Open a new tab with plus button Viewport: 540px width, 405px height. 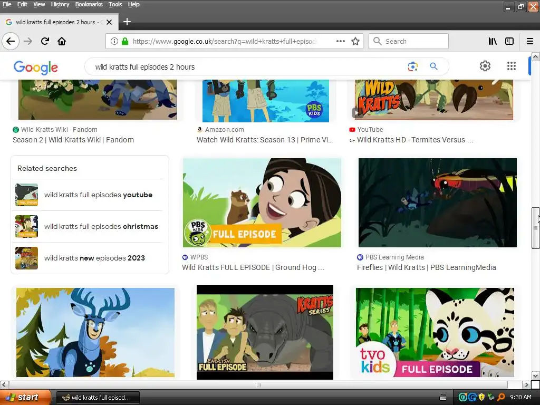click(x=127, y=22)
